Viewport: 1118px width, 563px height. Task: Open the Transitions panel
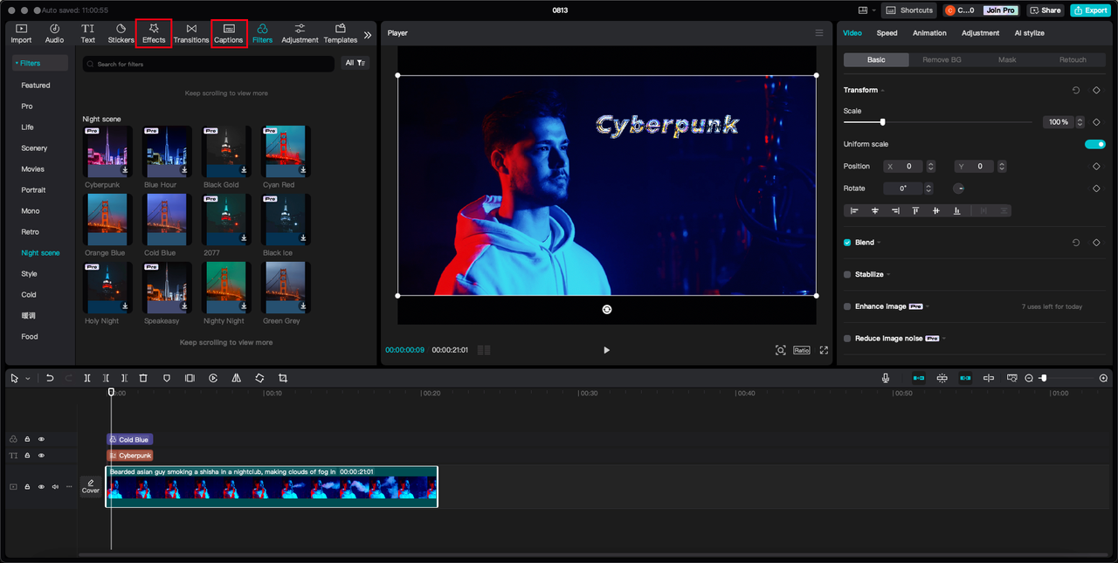pyautogui.click(x=191, y=33)
